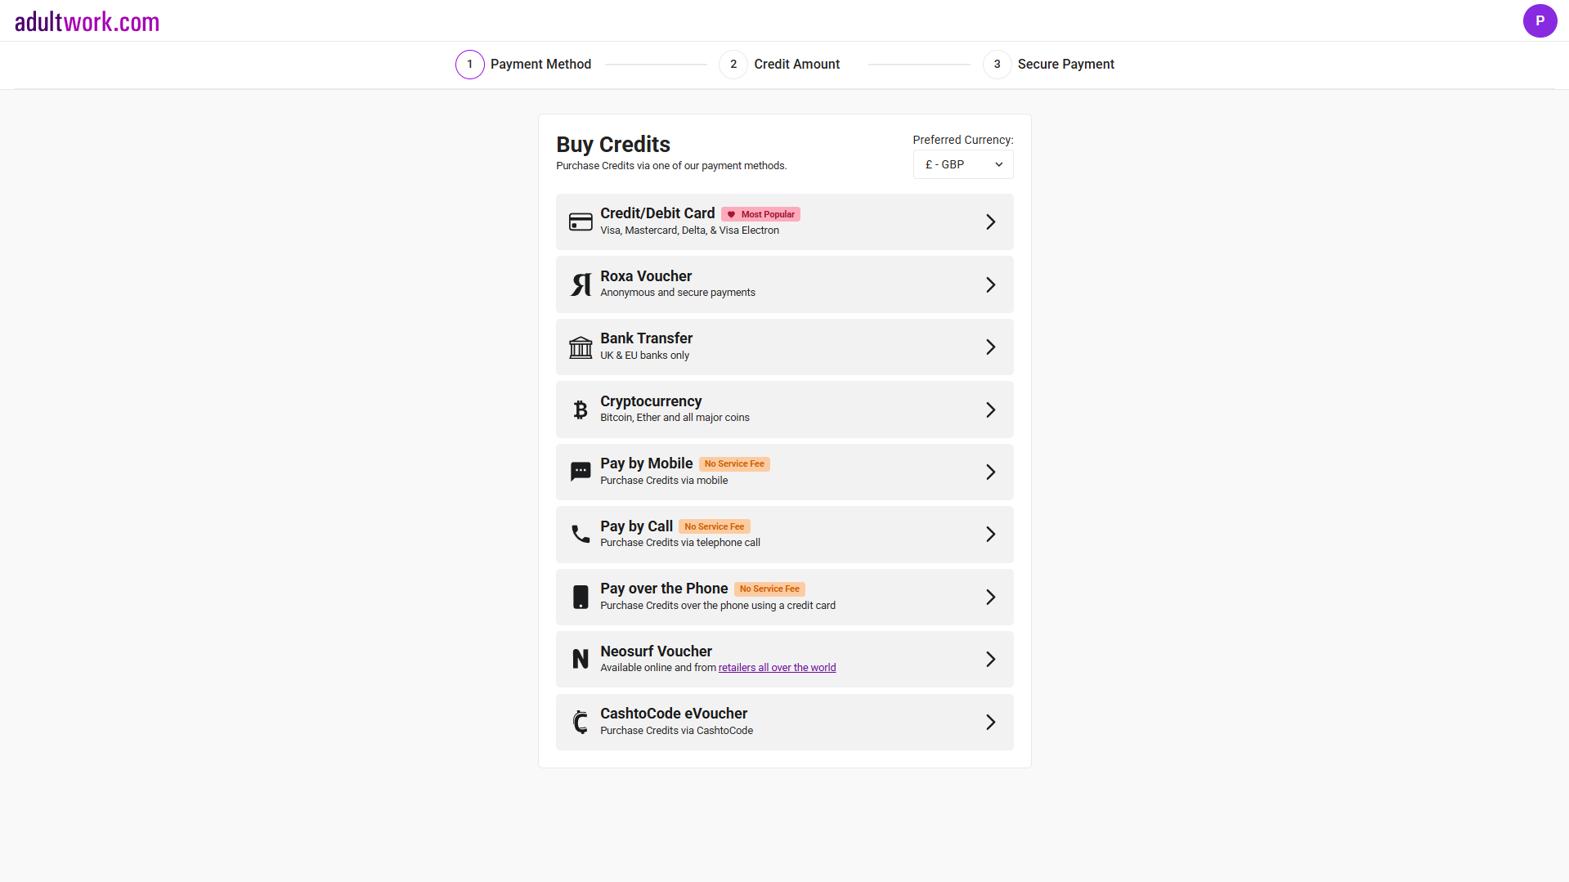The width and height of the screenshot is (1569, 882).
Task: Click the chevron on CashtoCode eVoucher row
Action: pos(990,722)
